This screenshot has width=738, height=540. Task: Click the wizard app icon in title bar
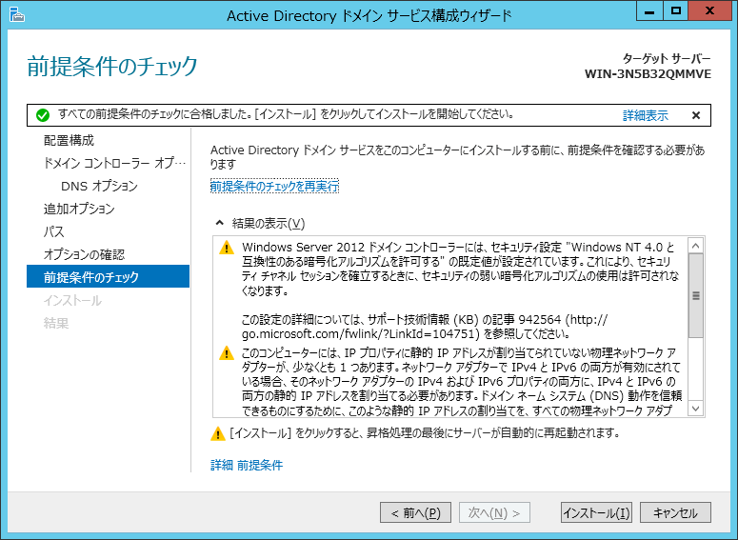tap(17, 14)
